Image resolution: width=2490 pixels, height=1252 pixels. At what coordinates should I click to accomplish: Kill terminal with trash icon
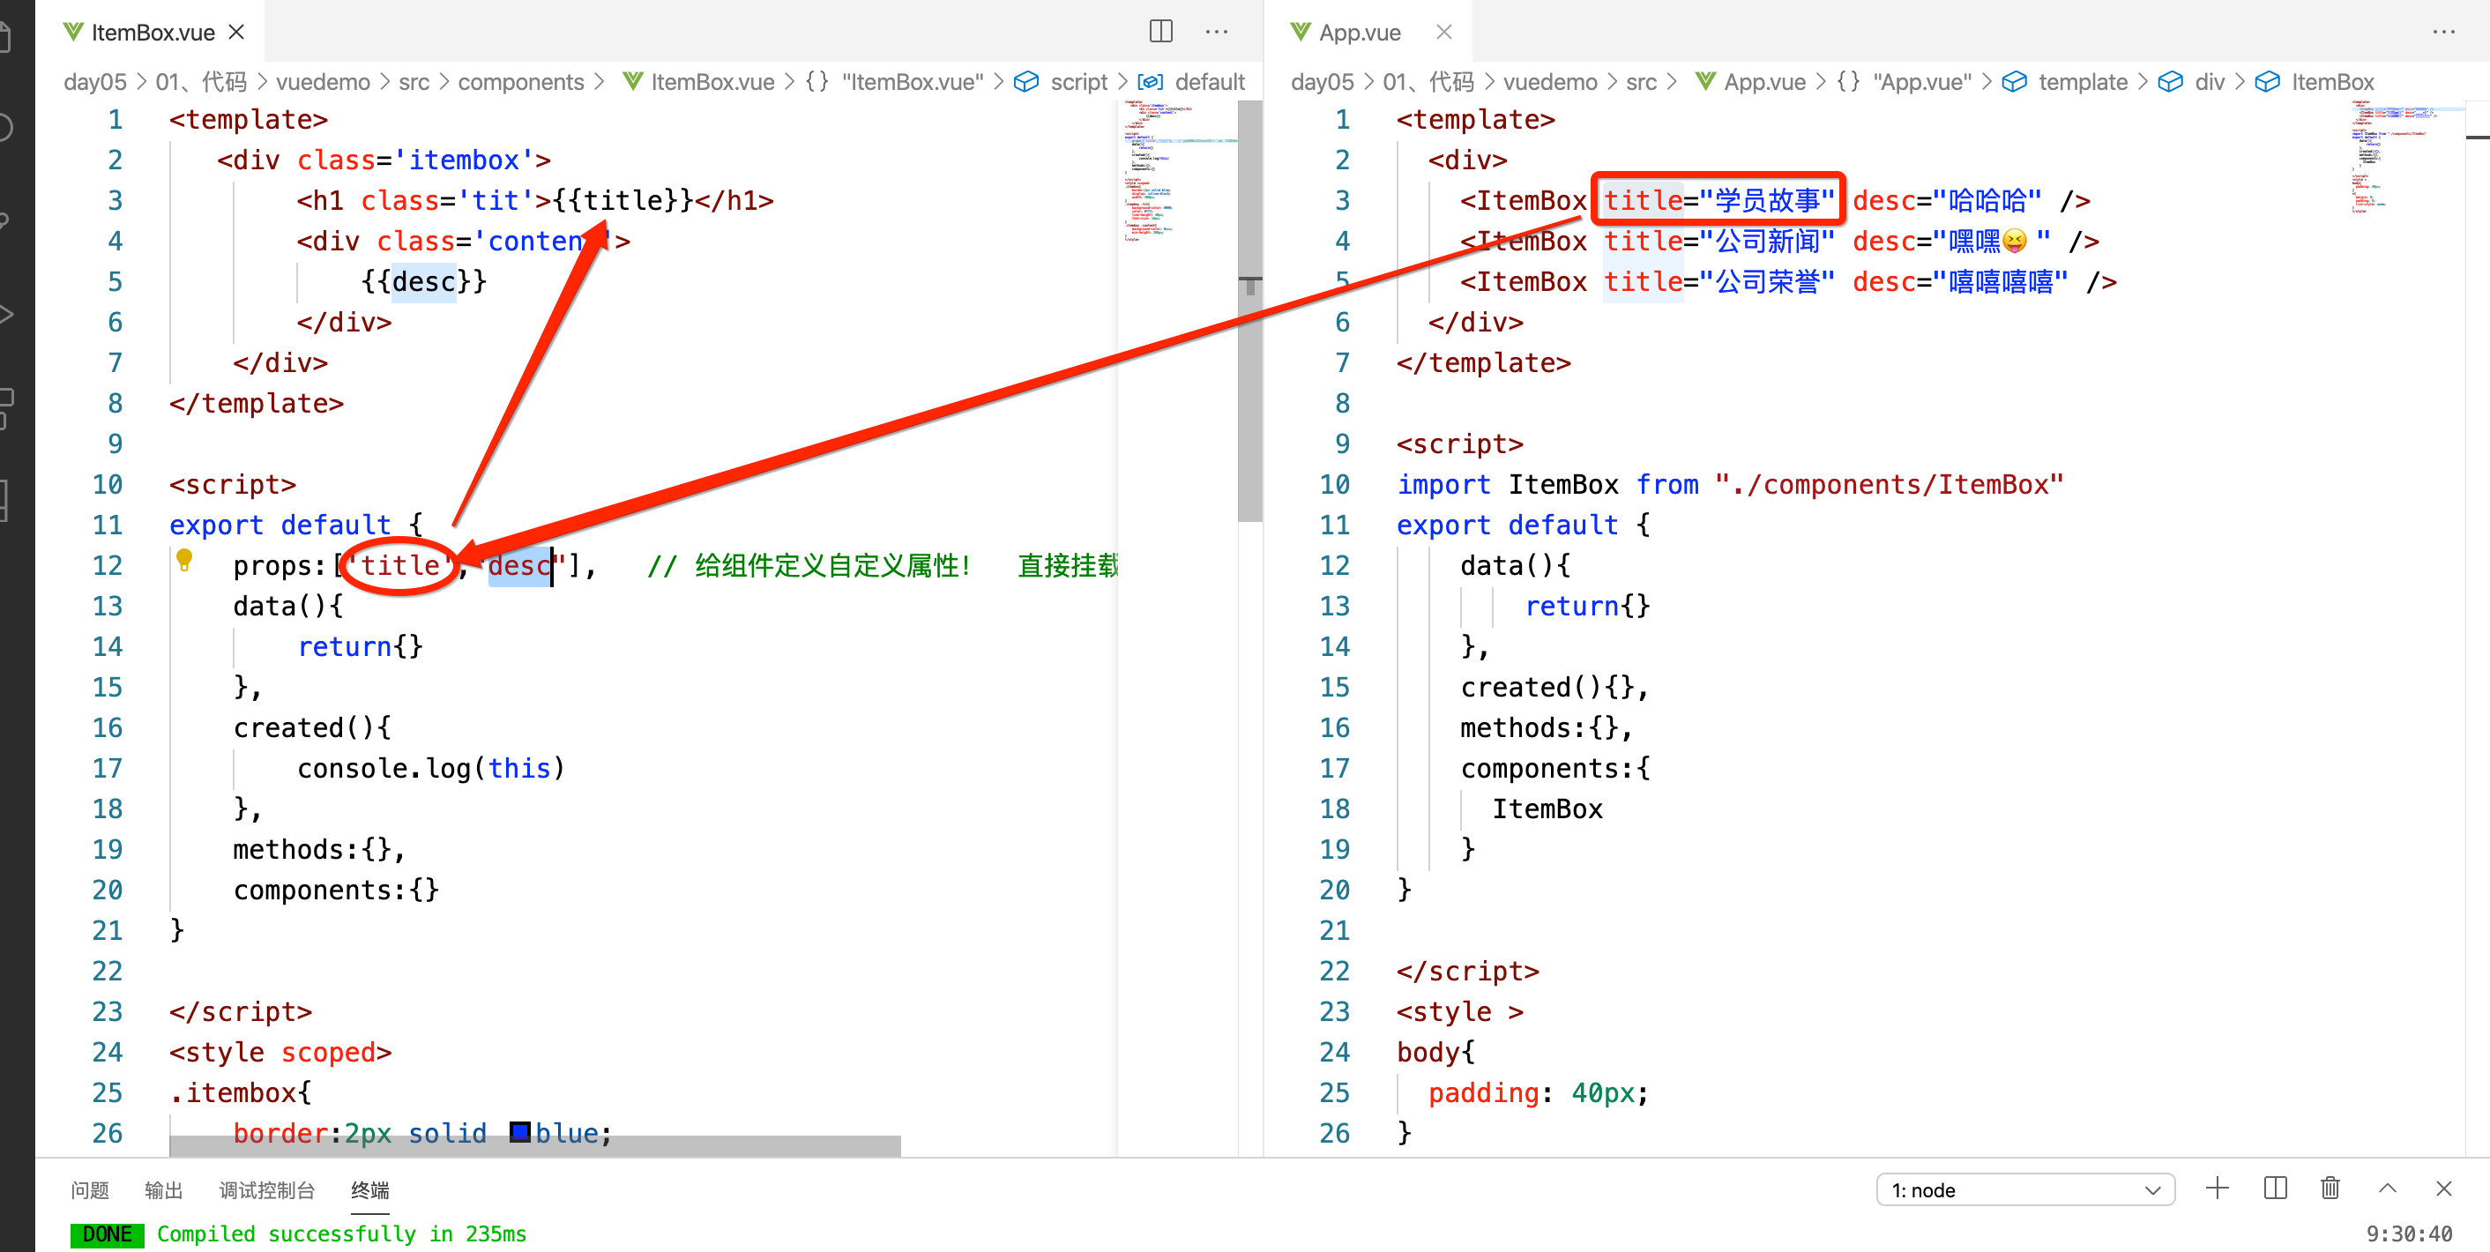point(2330,1189)
